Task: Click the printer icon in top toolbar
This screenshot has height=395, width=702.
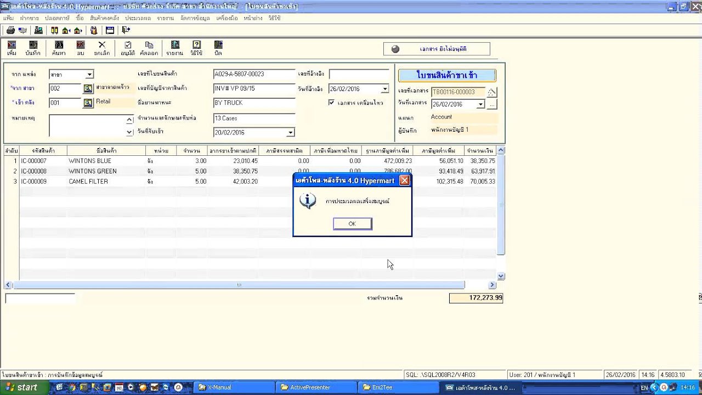Action: pyautogui.click(x=10, y=30)
